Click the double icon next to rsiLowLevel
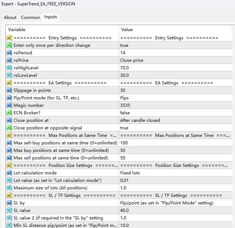The height and width of the screenshot is (228, 235). (x=9, y=75)
